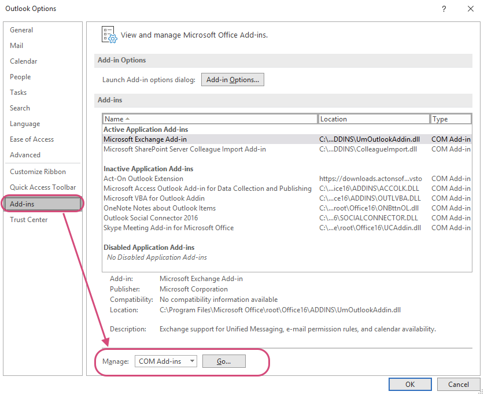
Task: Click the UmOutlookAddin.dll location cell
Action: (370, 139)
